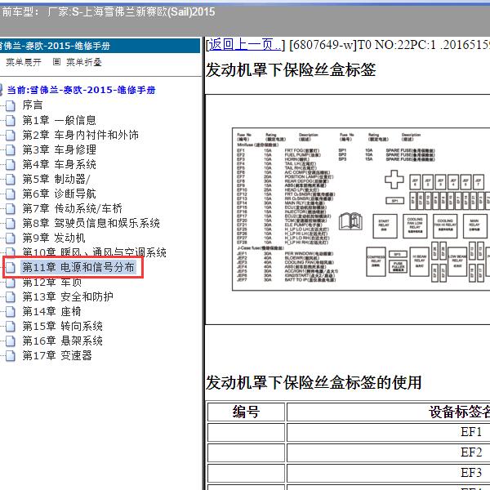The height and width of the screenshot is (490, 490).
Task: Open 第17章 变速器
Action: [57, 355]
